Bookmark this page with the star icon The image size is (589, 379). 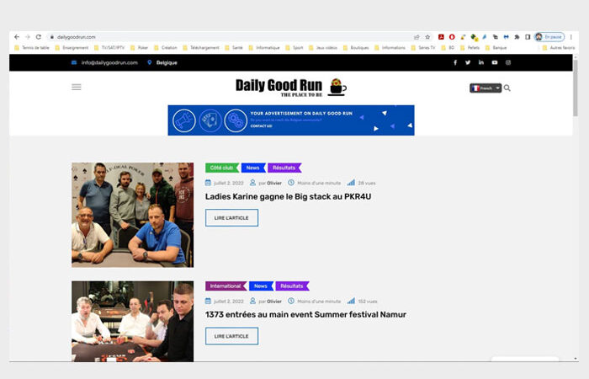(427, 37)
